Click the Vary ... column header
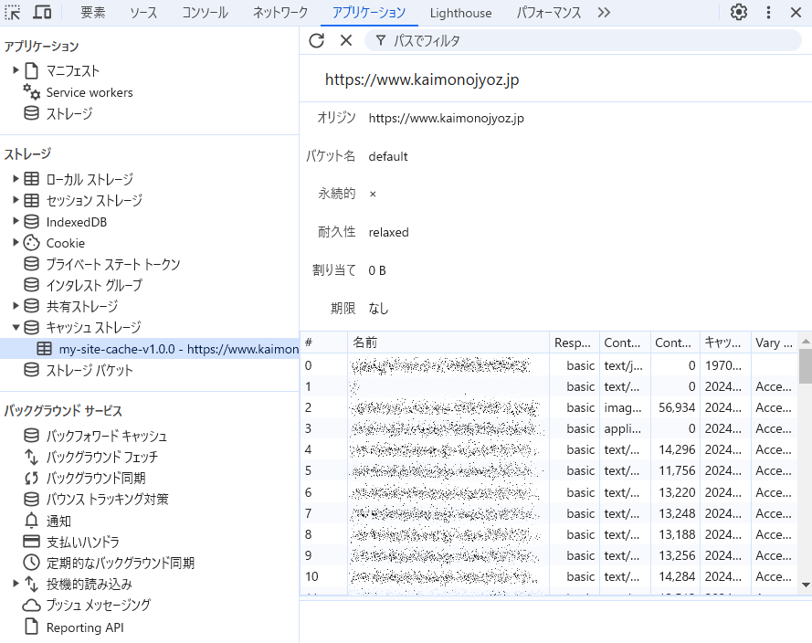 pos(774,343)
